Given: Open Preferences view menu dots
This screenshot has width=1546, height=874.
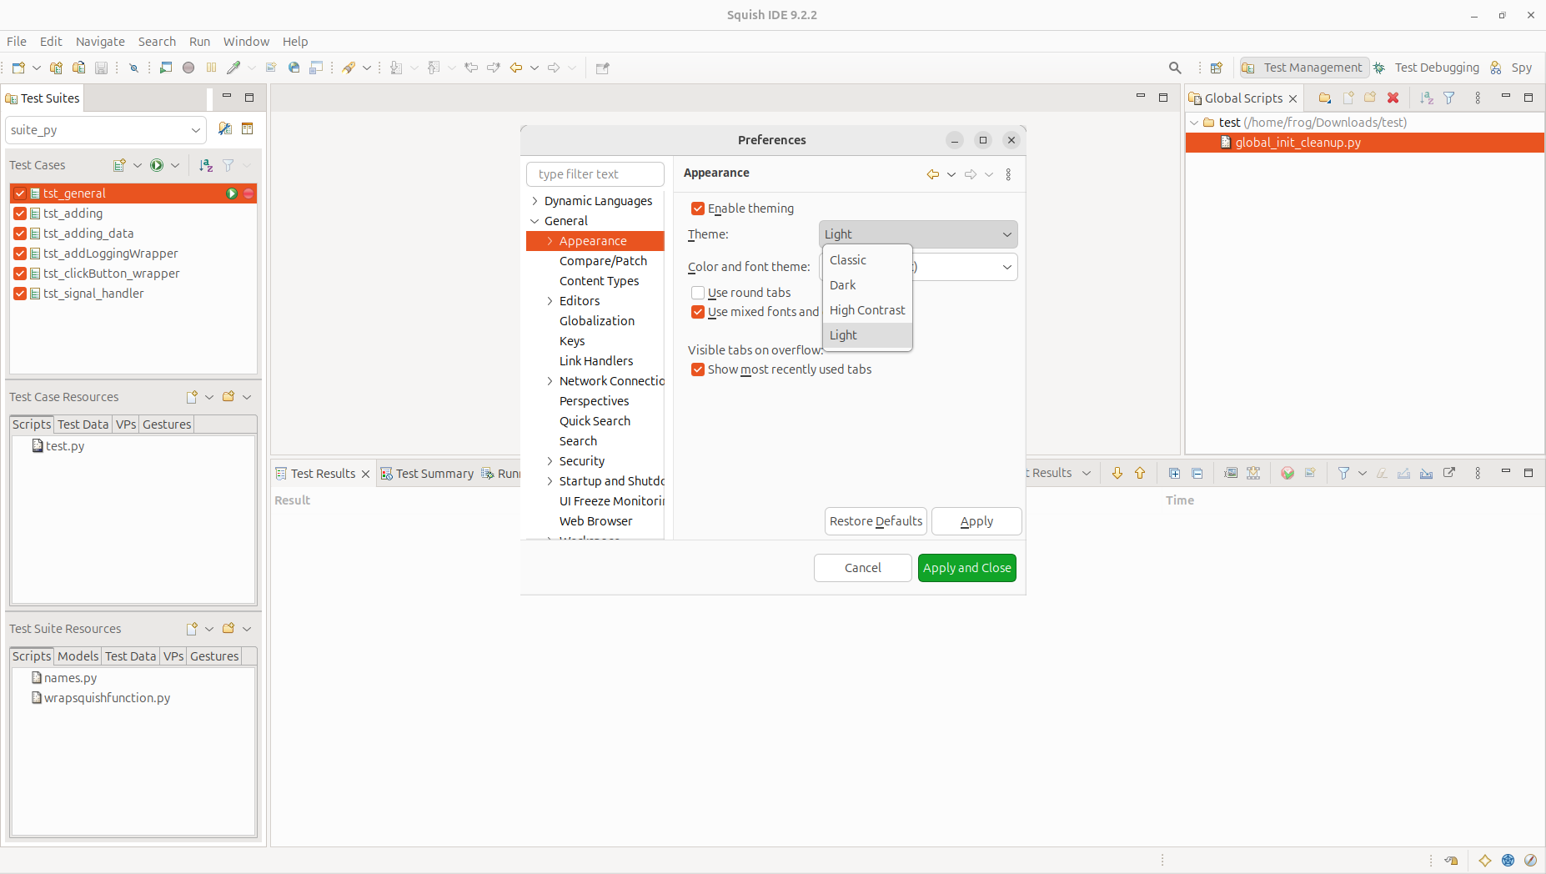Looking at the screenshot, I should (x=1008, y=174).
